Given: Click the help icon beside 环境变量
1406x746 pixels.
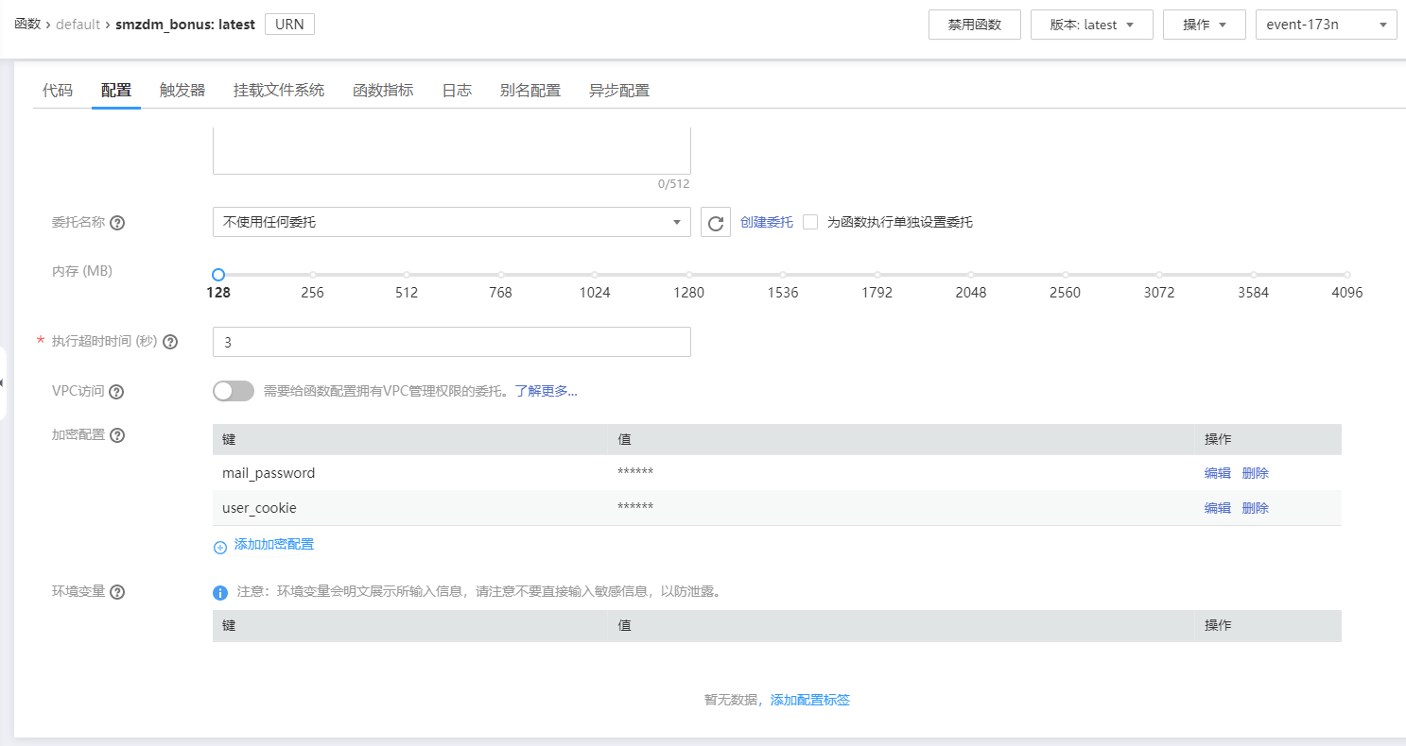Looking at the screenshot, I should pyautogui.click(x=118, y=592).
